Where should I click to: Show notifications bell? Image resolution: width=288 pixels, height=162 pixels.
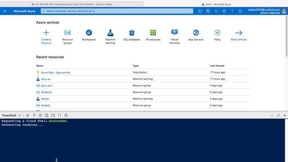coord(216,11)
